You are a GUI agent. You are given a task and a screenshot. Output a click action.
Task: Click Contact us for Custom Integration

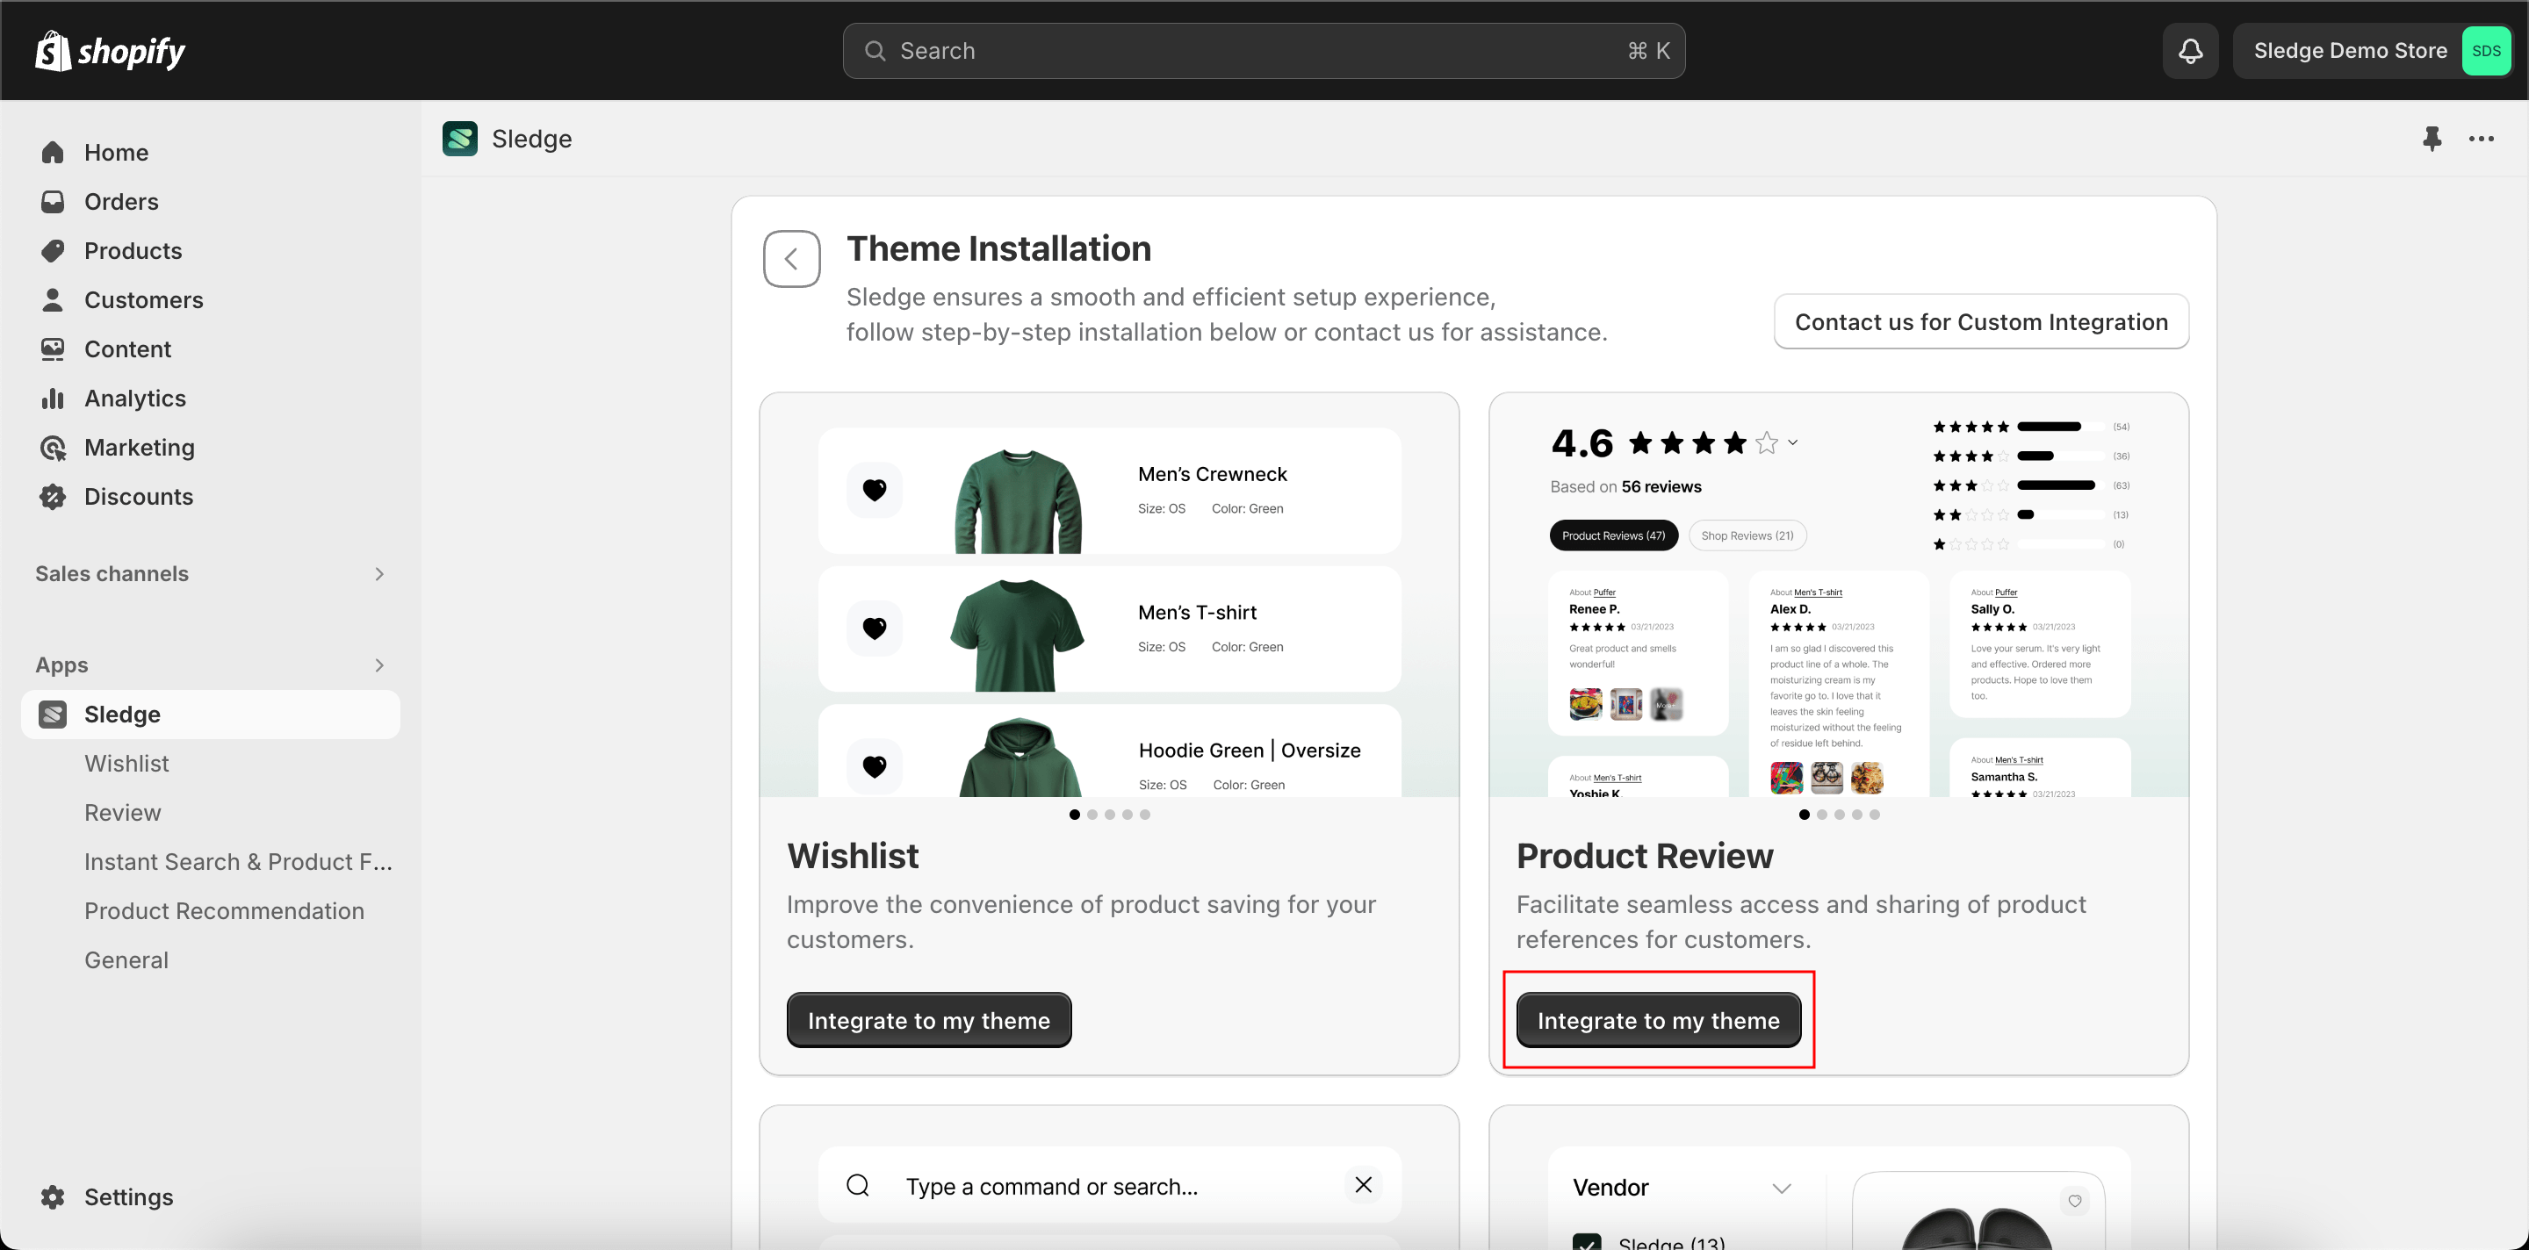pos(1982,321)
